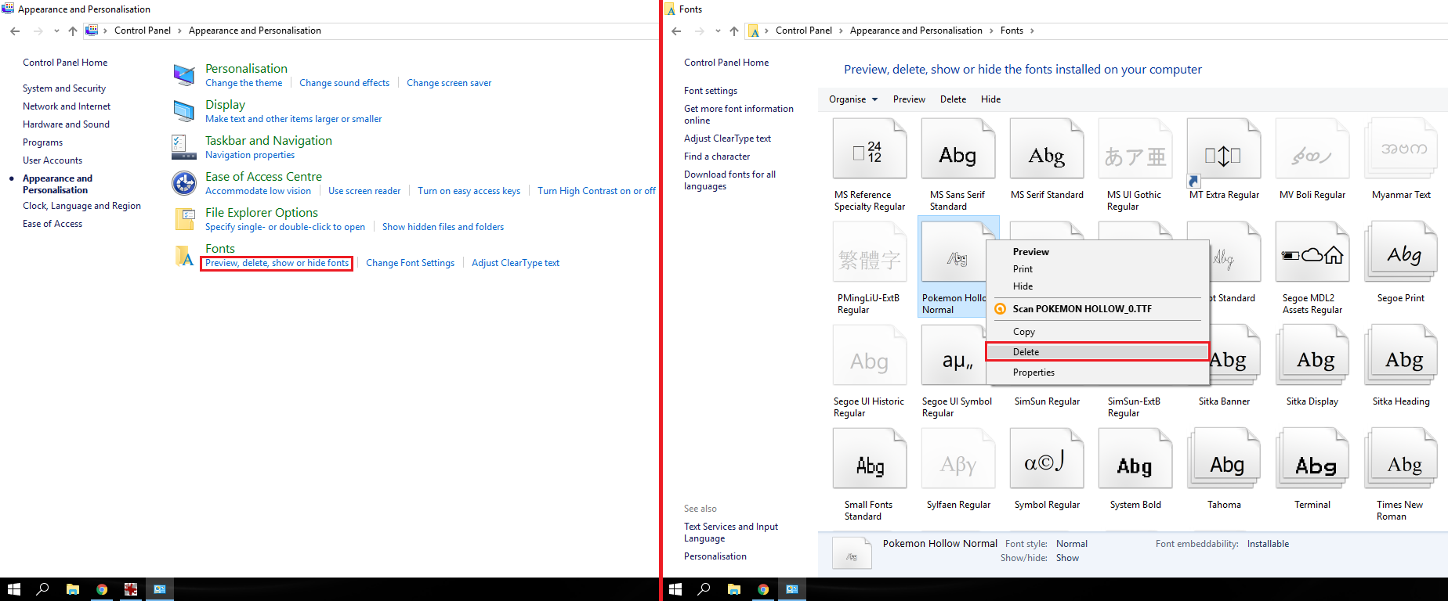Select the MS Sans Serif Standard font
Viewport: 1448px width, 601px height.
(958, 149)
